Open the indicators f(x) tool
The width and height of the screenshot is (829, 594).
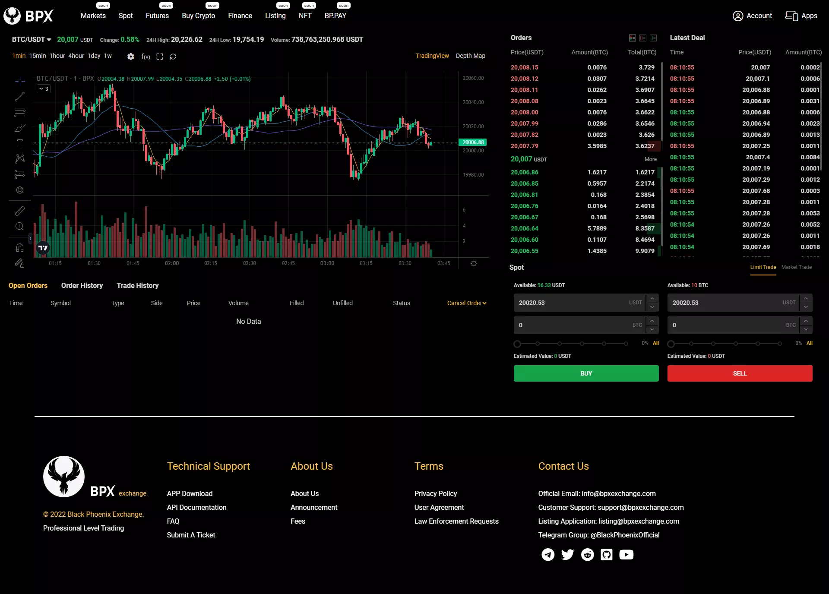click(x=146, y=57)
